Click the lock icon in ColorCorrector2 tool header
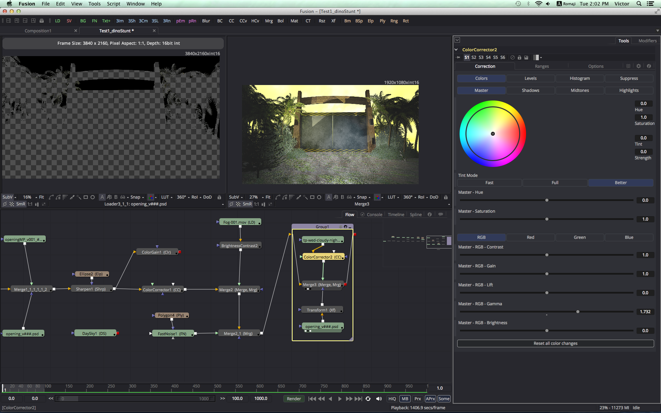Viewport: 661px width, 413px height. (520, 57)
